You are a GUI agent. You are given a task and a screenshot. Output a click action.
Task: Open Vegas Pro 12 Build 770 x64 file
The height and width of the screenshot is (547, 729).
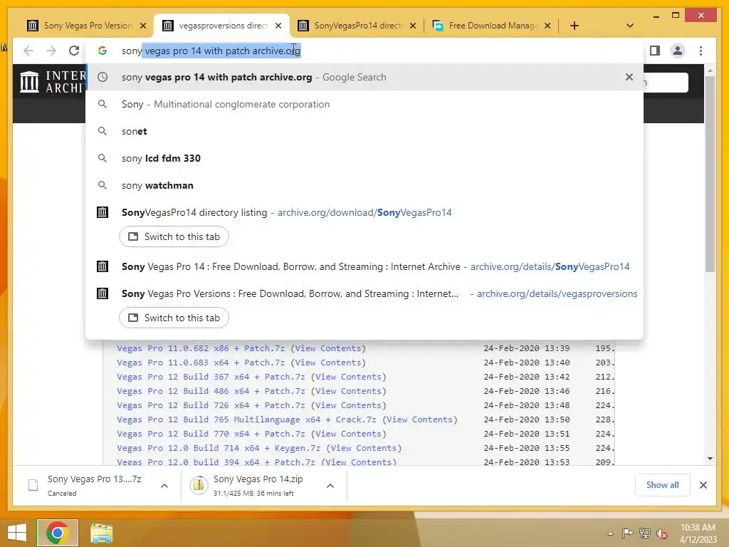tap(211, 434)
